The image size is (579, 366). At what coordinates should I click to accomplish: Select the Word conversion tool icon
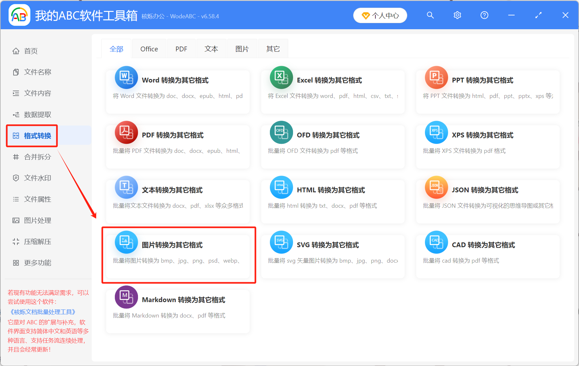[126, 77]
